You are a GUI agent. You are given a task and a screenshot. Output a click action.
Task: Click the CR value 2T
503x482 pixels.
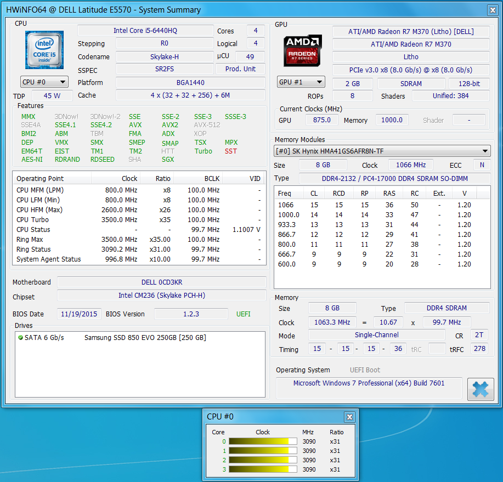[x=479, y=335]
